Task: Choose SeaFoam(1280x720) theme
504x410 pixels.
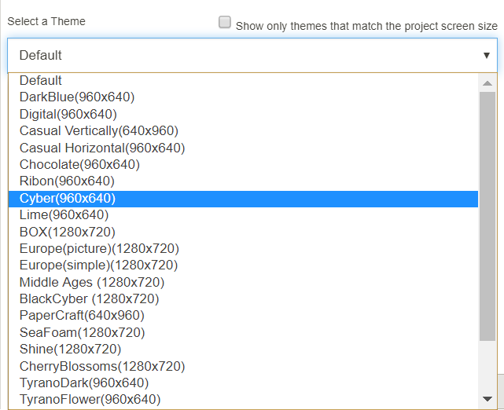Action: coord(243,332)
